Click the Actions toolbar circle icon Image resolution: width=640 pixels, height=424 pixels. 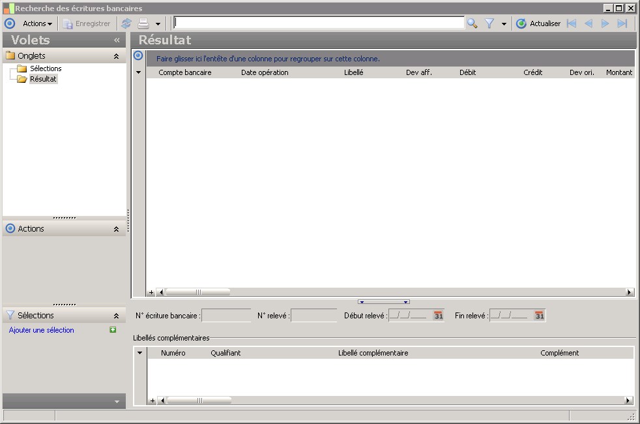pyautogui.click(x=10, y=23)
